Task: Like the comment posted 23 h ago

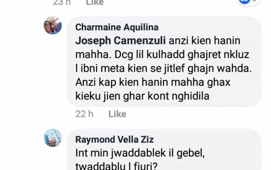Action: [x=95, y=2]
